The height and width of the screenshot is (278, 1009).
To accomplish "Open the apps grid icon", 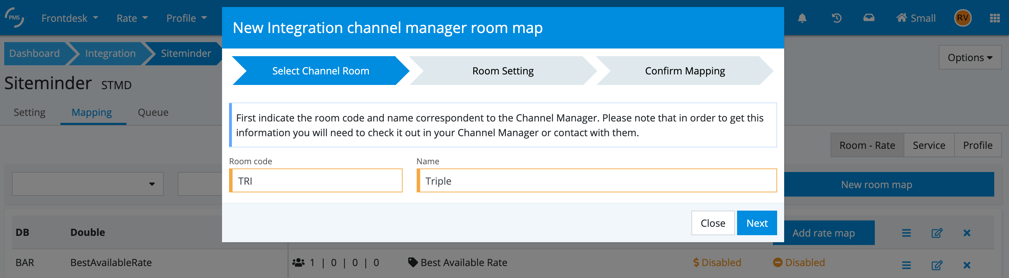I will (x=995, y=18).
